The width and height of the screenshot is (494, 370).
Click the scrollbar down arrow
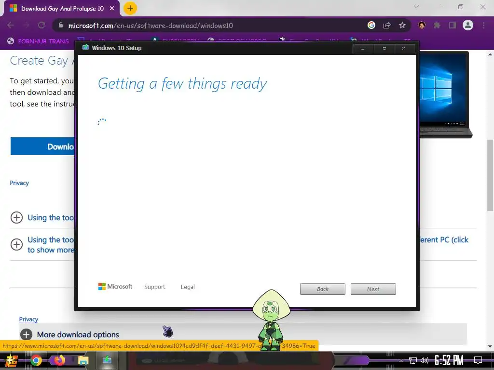pyautogui.click(x=490, y=346)
